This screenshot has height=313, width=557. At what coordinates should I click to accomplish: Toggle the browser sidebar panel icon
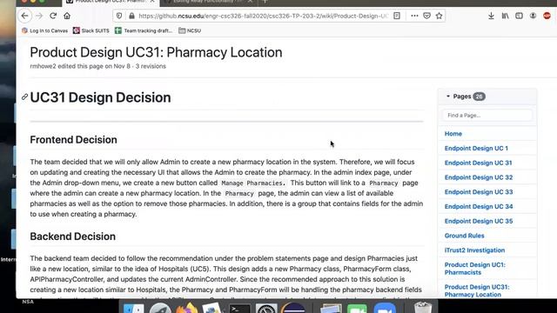(x=519, y=16)
